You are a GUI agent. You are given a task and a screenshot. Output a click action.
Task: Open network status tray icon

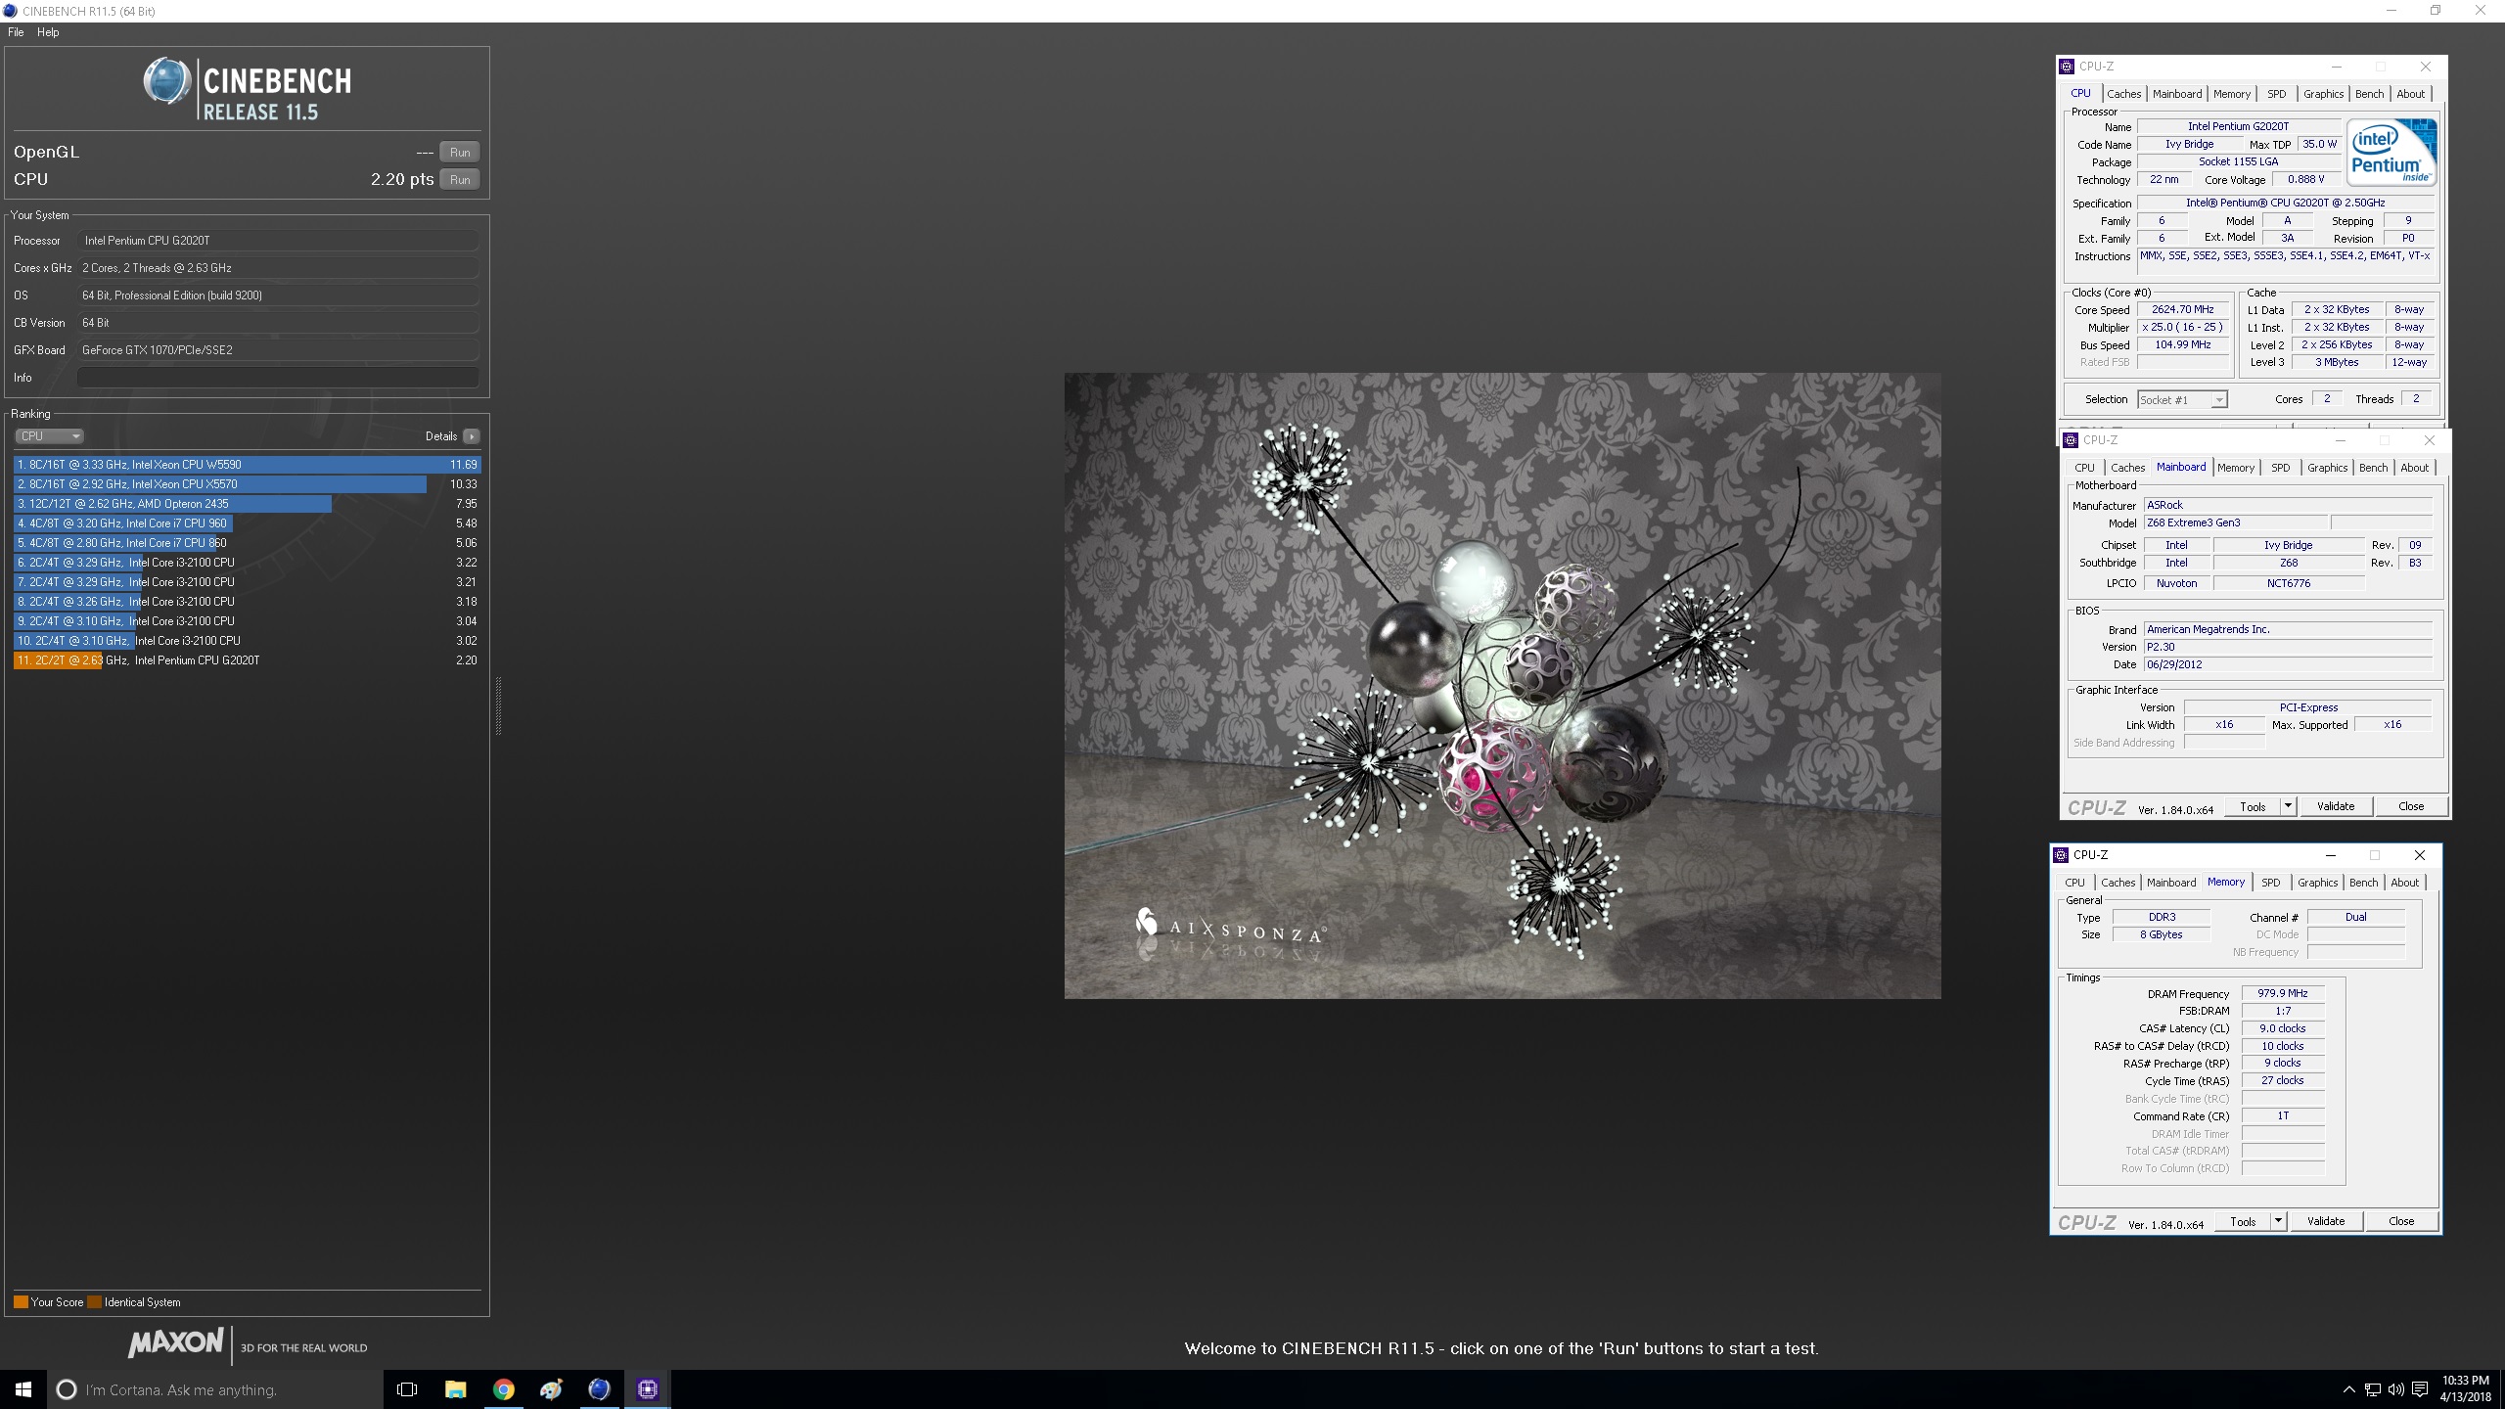click(2372, 1389)
